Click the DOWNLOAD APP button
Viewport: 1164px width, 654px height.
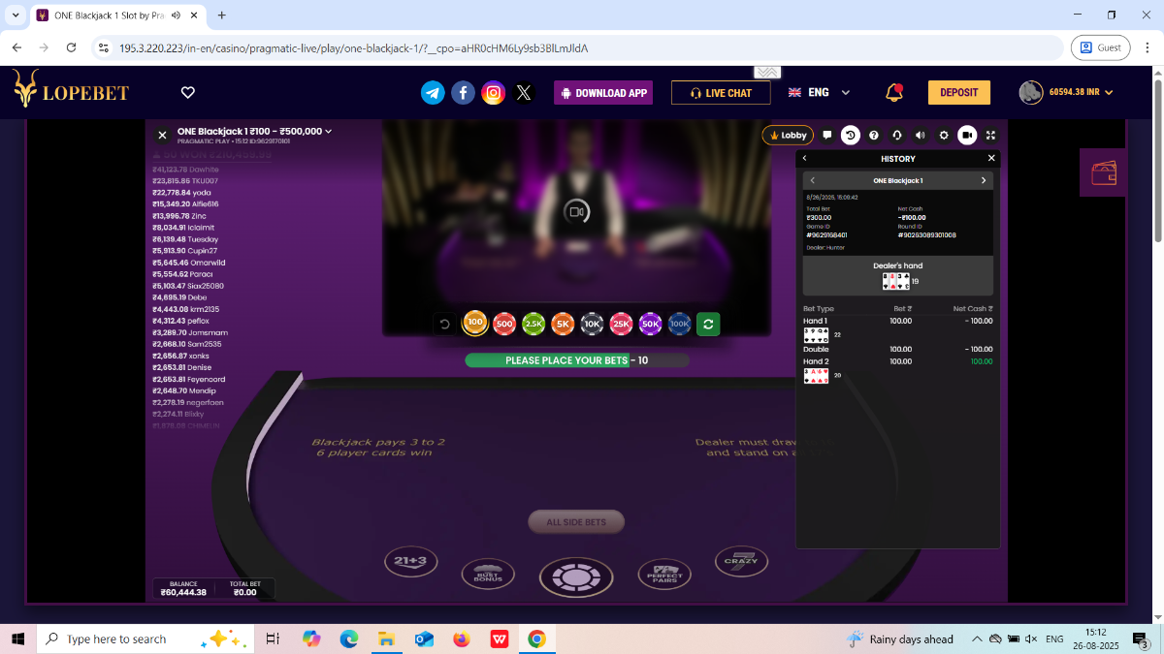click(603, 93)
